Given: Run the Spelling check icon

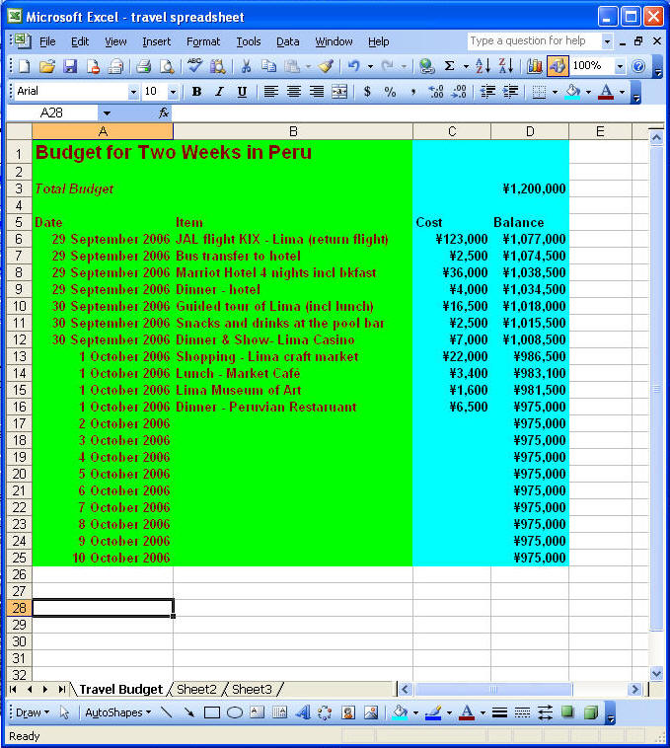Looking at the screenshot, I should pos(194,66).
